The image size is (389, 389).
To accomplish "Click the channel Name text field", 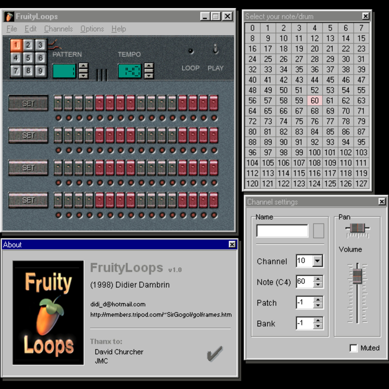I will (x=282, y=231).
